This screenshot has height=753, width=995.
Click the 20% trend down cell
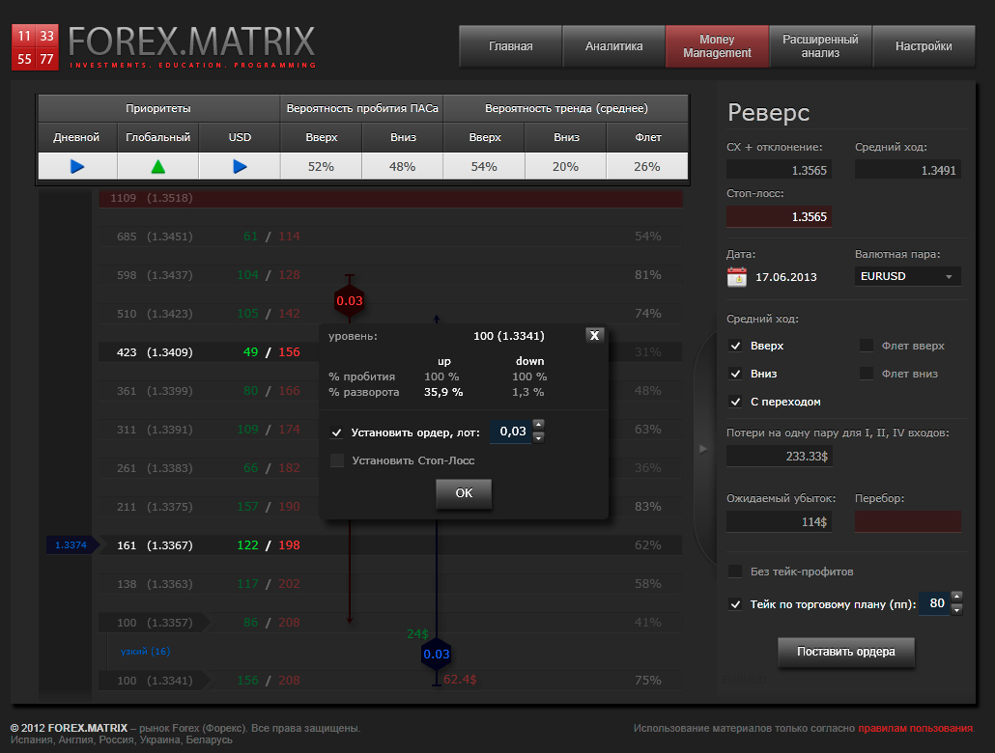coord(565,167)
